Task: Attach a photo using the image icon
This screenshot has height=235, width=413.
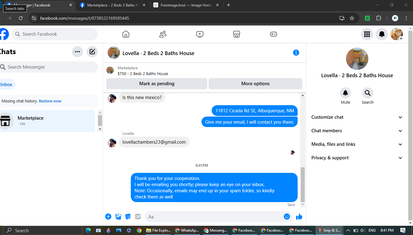Action: (118, 217)
